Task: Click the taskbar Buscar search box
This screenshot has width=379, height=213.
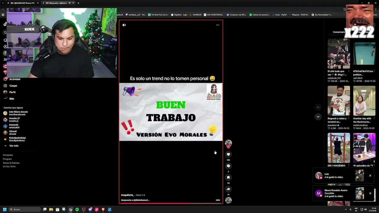Action: coord(25,209)
